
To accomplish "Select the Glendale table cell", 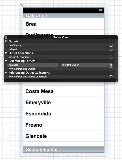I will [x=64, y=136].
